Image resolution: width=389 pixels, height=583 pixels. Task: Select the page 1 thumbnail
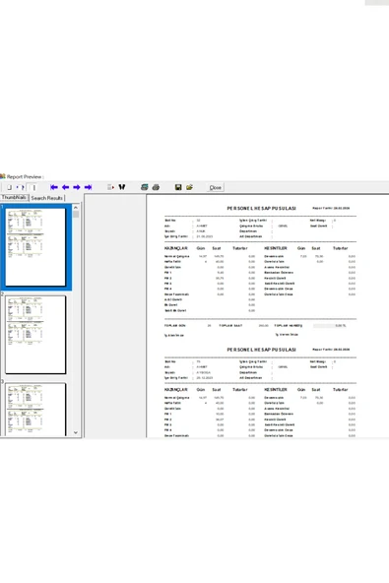point(35,247)
